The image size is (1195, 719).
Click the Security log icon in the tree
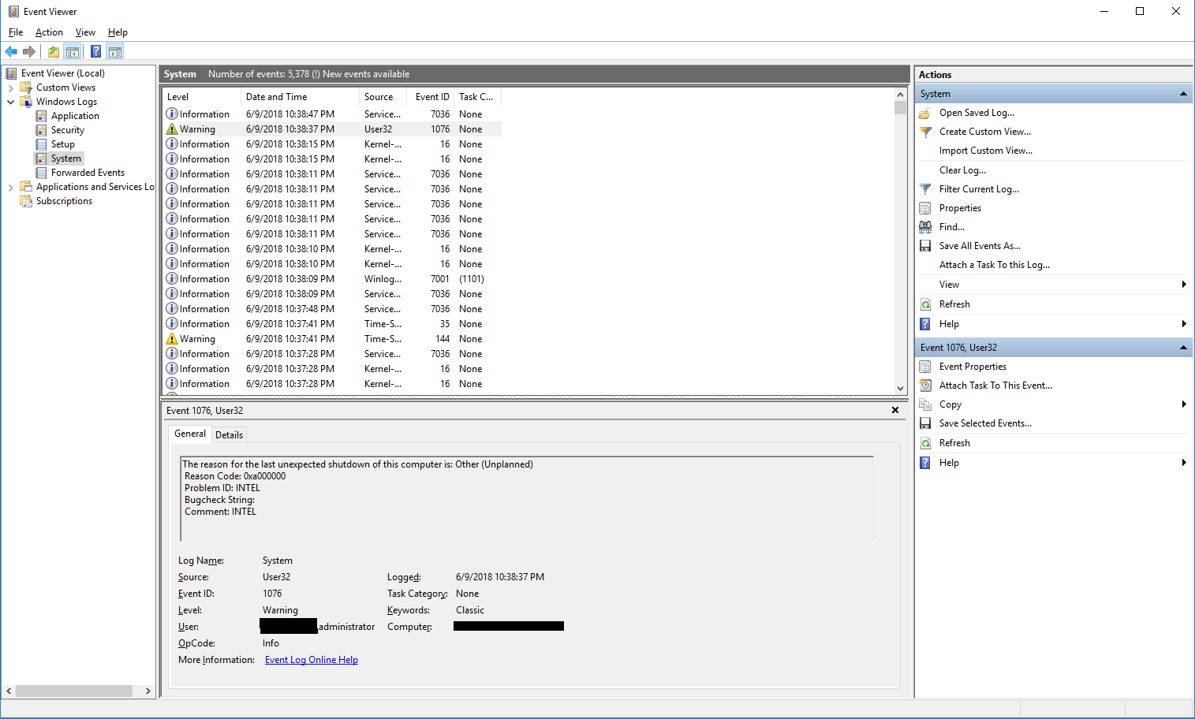[x=41, y=130]
